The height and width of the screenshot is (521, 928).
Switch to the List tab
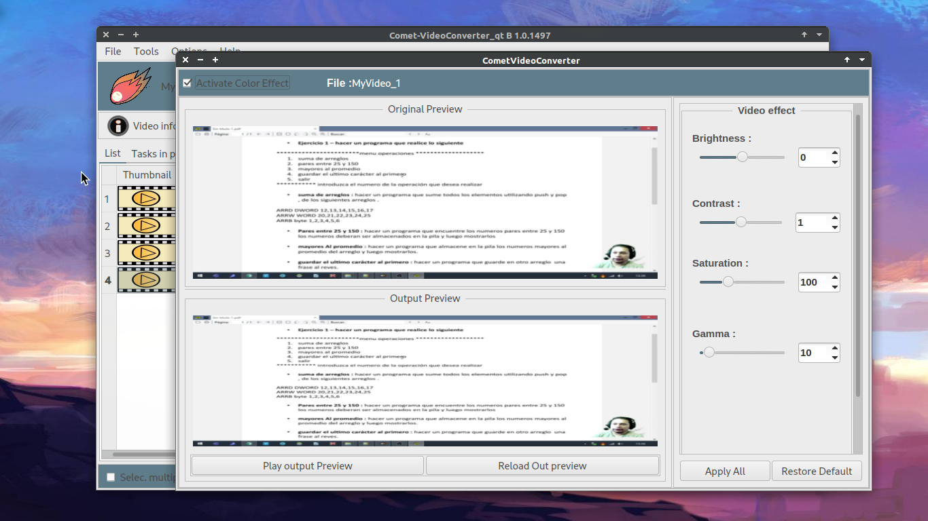point(113,153)
